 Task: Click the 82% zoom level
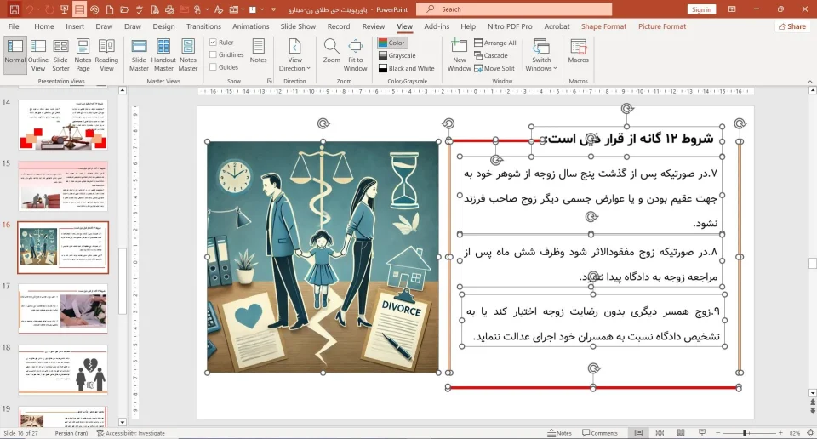pyautogui.click(x=794, y=433)
